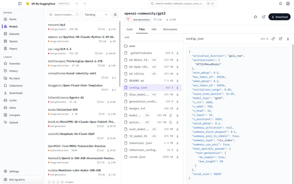Select conradlocke/krea2-identity-edit model
Viewport: 294px width, 184px height.
pyautogui.click(x=82, y=75)
